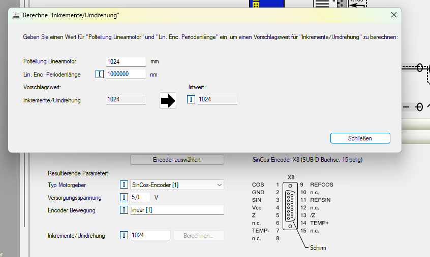
Task: Click the Vorschlagswert Inkremente/Umdrehung value field
Action: [126, 100]
